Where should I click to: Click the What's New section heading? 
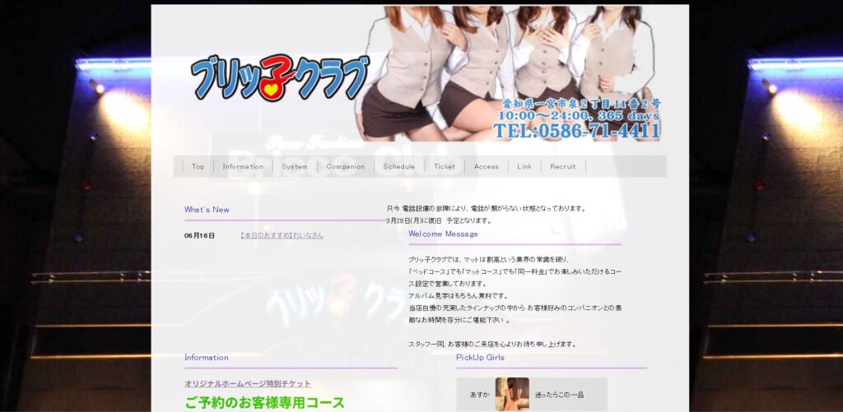click(x=207, y=210)
